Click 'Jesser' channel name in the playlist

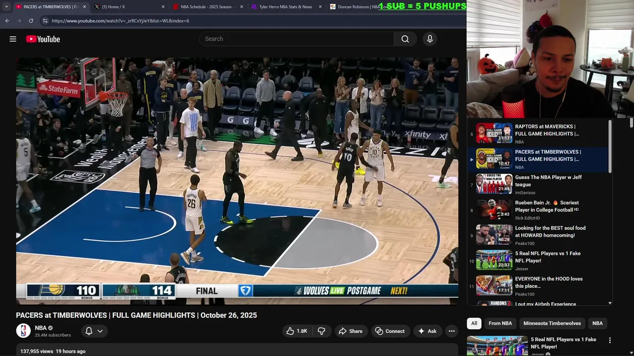522,269
